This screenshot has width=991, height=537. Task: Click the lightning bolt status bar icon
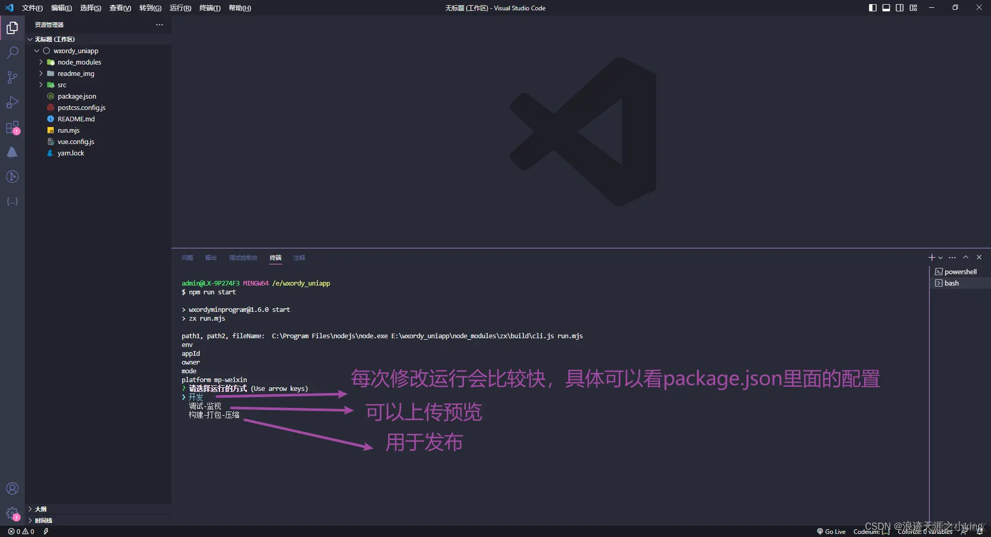(x=46, y=531)
